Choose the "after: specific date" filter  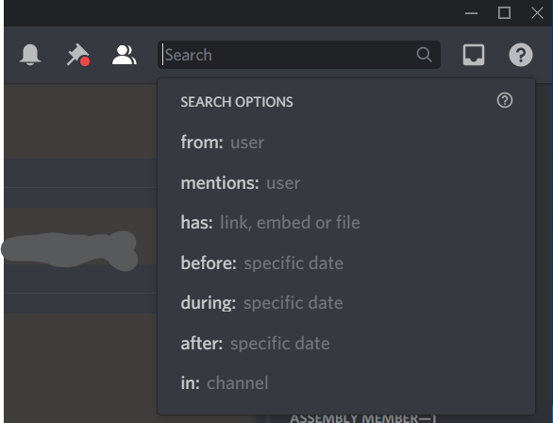point(346,344)
